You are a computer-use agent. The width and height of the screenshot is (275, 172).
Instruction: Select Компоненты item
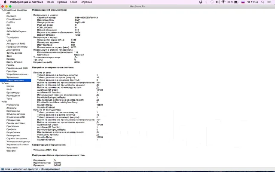point(13,111)
